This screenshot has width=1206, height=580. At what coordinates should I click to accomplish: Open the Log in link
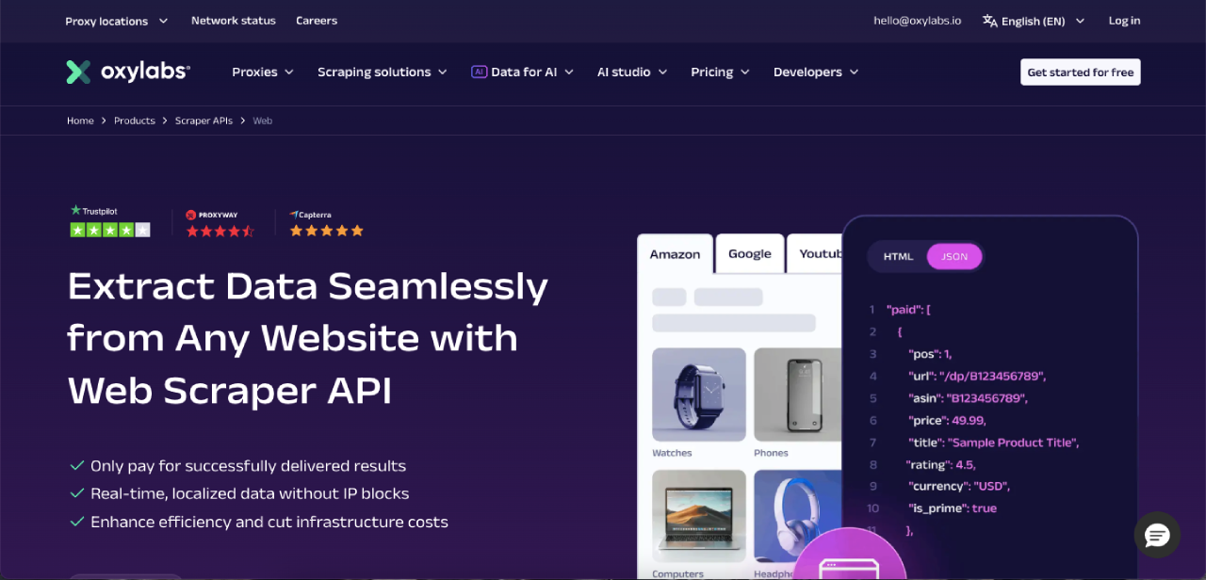pos(1124,21)
